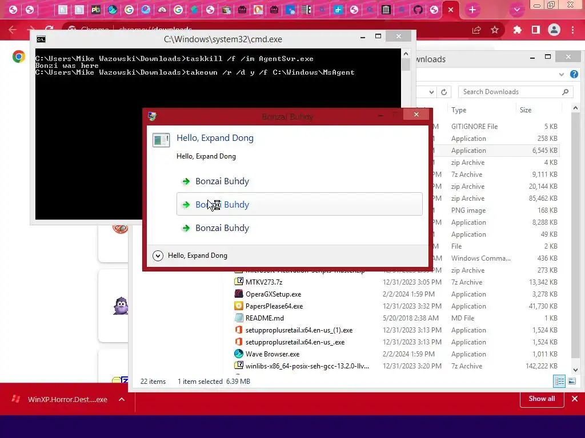The width and height of the screenshot is (585, 438).
Task: Switch to the Internet Archive browser tab
Action: click(386, 10)
